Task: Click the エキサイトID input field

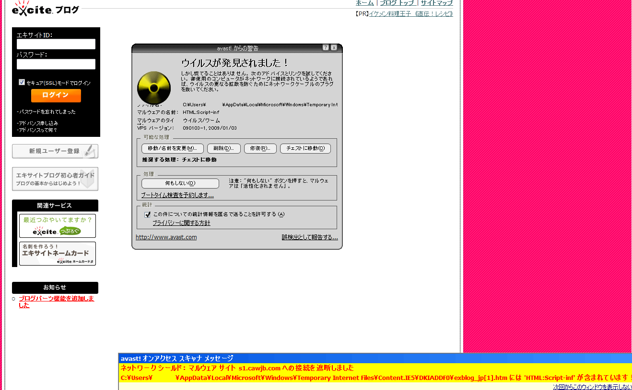Action: coord(56,44)
